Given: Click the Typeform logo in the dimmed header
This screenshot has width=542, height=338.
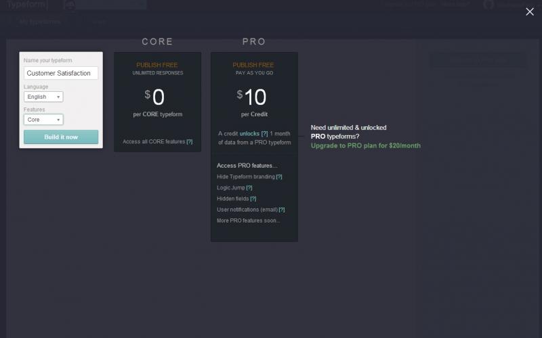Looking at the screenshot, I should (26, 5).
